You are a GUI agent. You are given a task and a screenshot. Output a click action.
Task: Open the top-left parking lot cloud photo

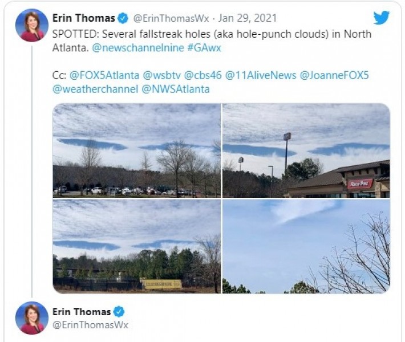(137, 150)
